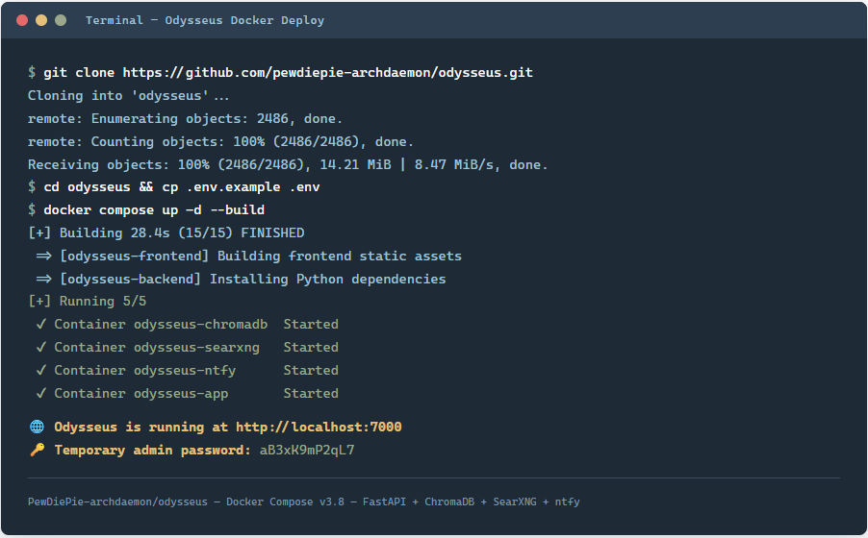Click the '$' prompt before 'git clone'
This screenshot has height=538, width=868.
[x=32, y=72]
